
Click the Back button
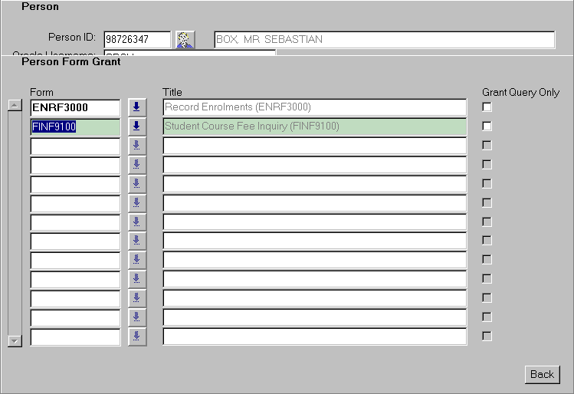542,374
